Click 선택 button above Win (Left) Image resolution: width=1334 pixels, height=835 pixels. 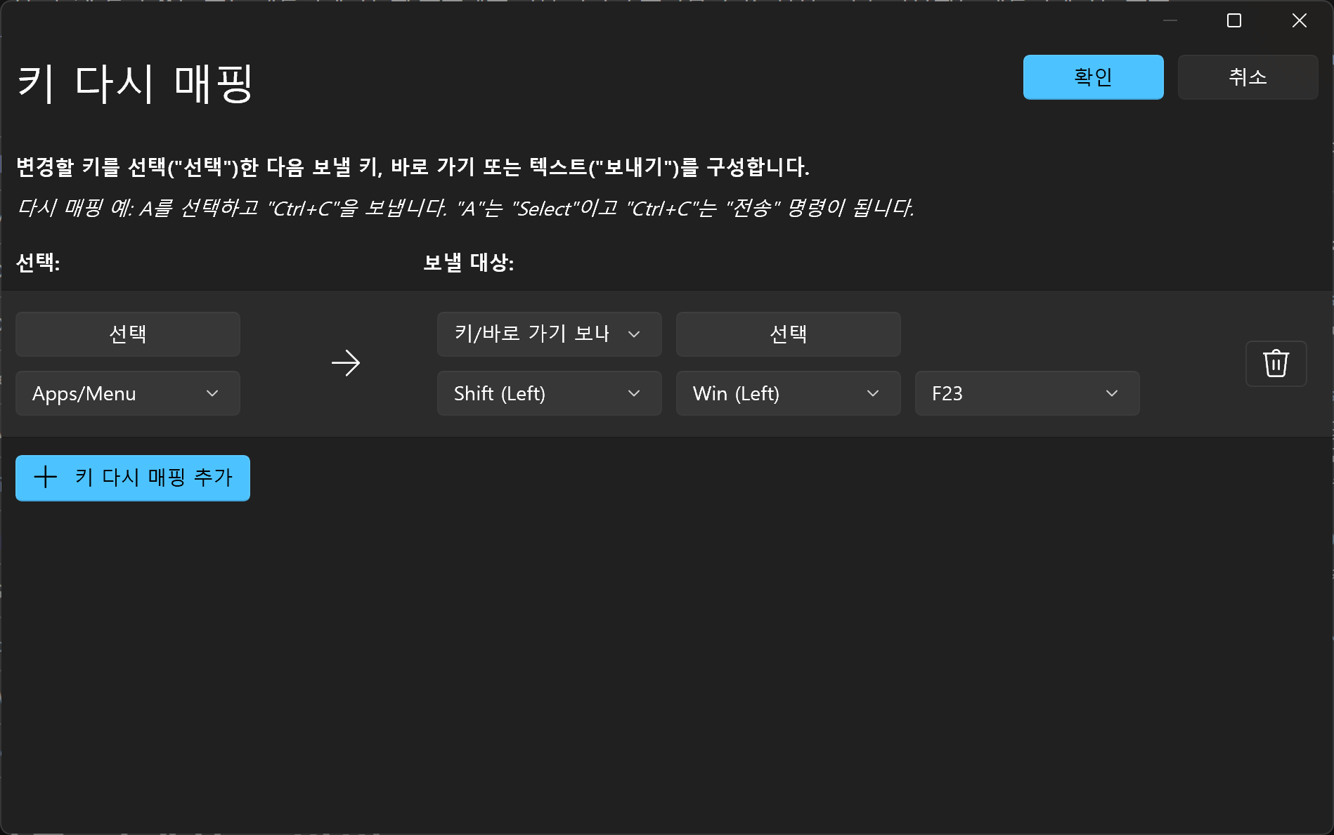click(788, 334)
